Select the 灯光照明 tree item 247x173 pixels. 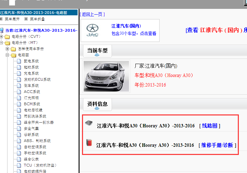tap(31, 98)
